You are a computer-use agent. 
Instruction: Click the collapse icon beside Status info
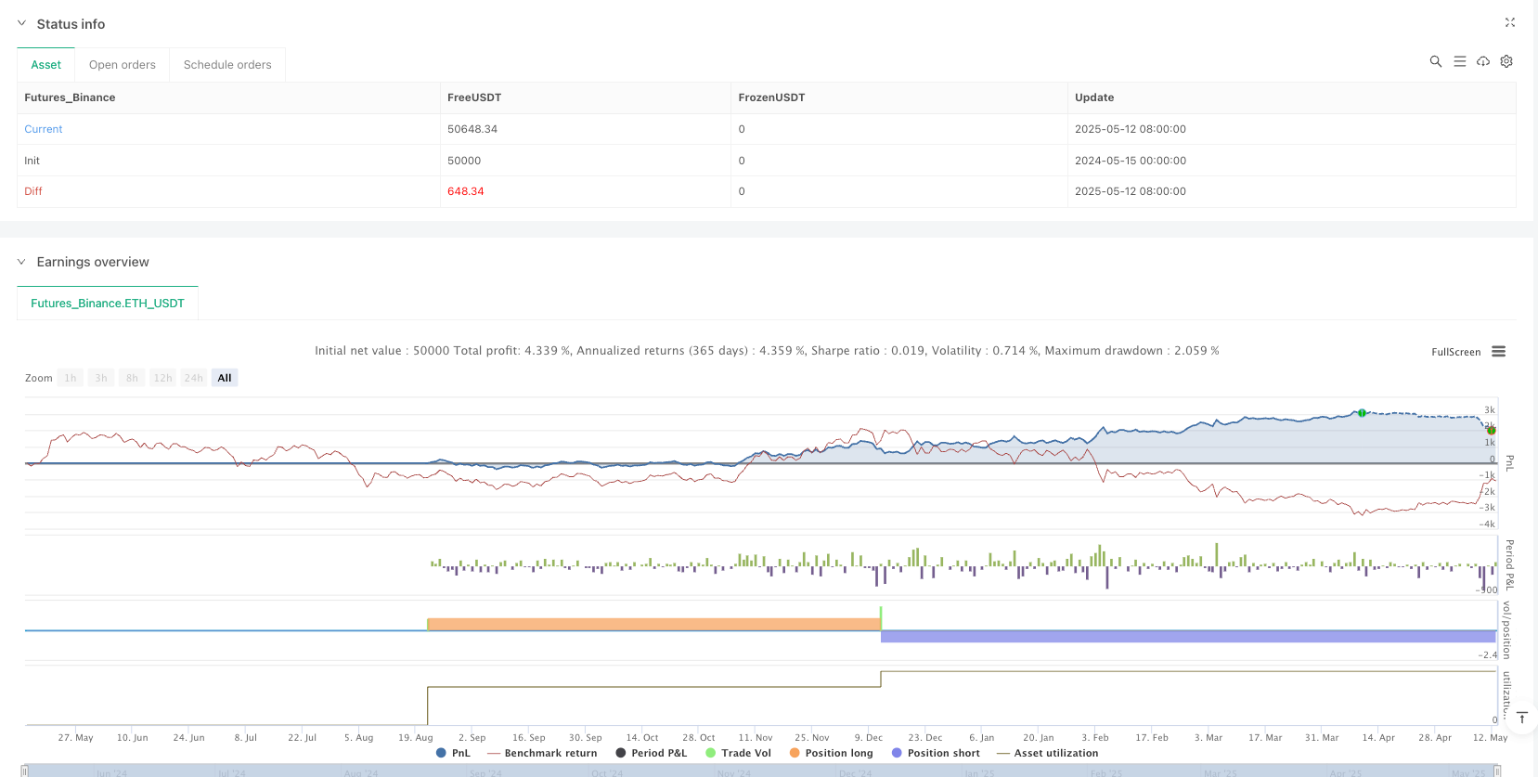[x=21, y=24]
